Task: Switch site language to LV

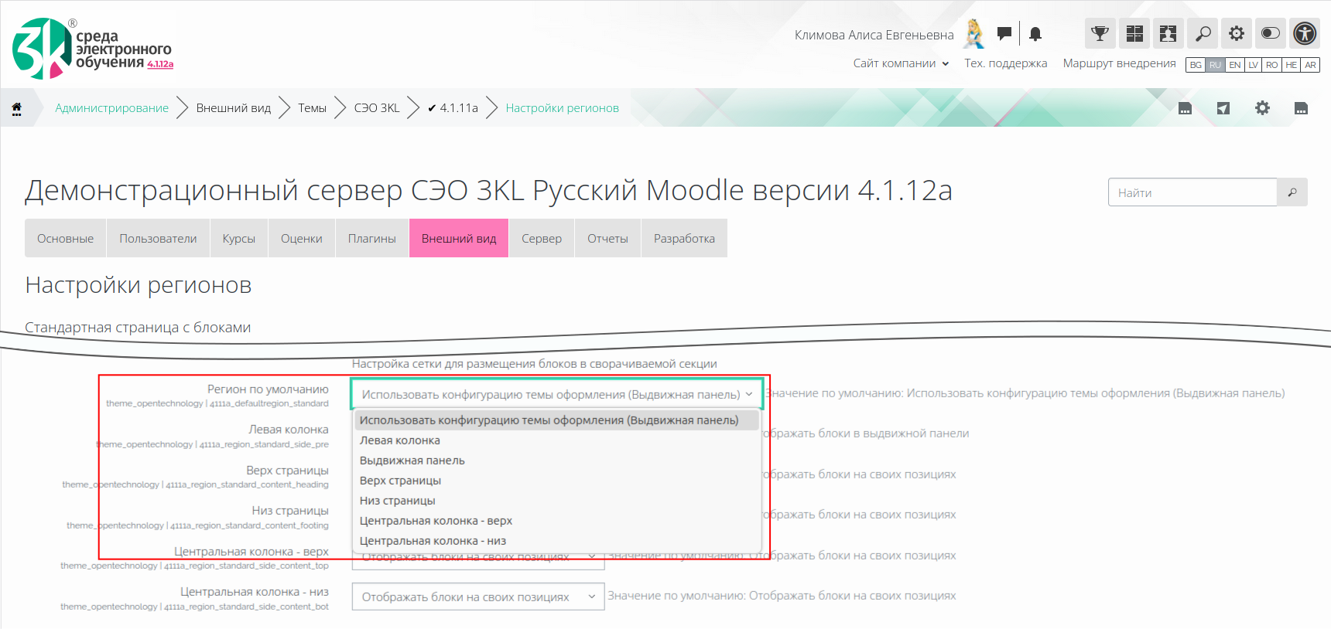Action: 1254,65
